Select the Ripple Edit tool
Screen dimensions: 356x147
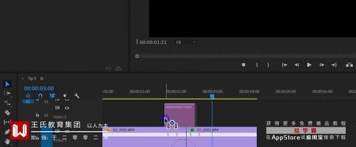[7, 103]
